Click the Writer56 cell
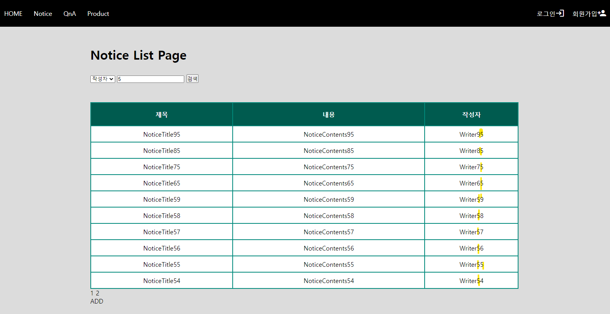This screenshot has height=314, width=610. [x=471, y=248]
